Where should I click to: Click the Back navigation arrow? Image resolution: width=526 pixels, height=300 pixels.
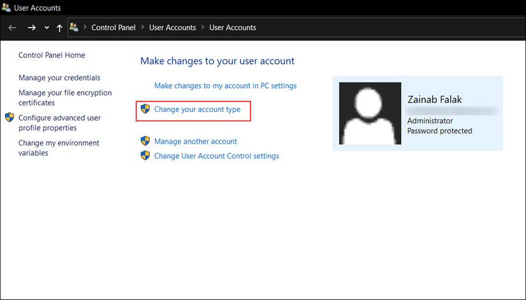click(12, 28)
